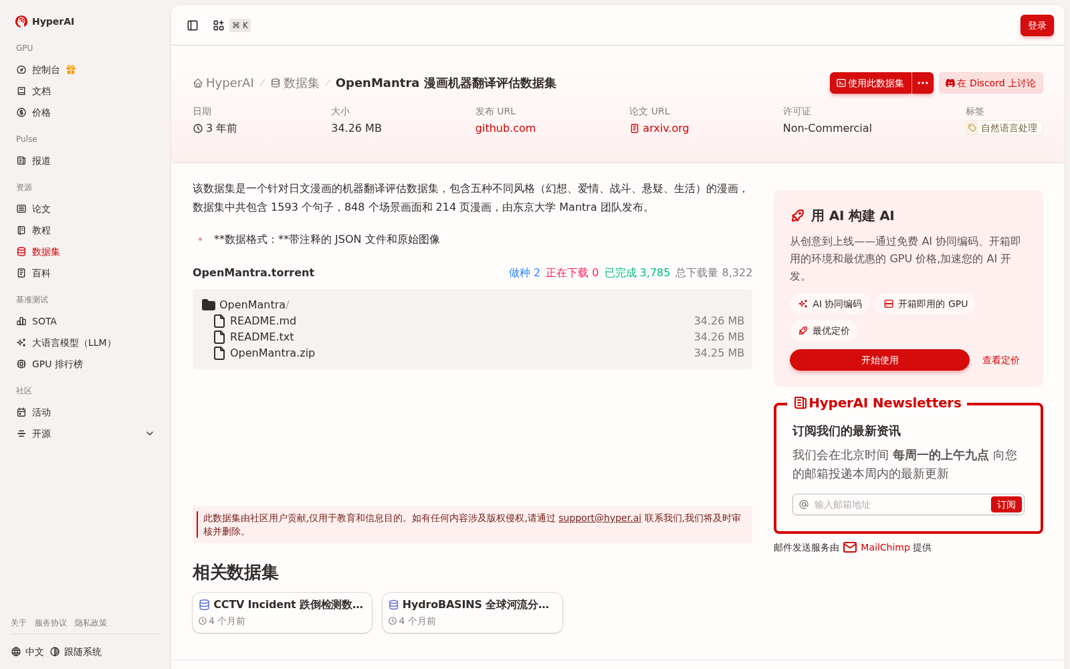Open the github.com publish URL
Viewport: 1070px width, 669px height.
pyautogui.click(x=506, y=128)
